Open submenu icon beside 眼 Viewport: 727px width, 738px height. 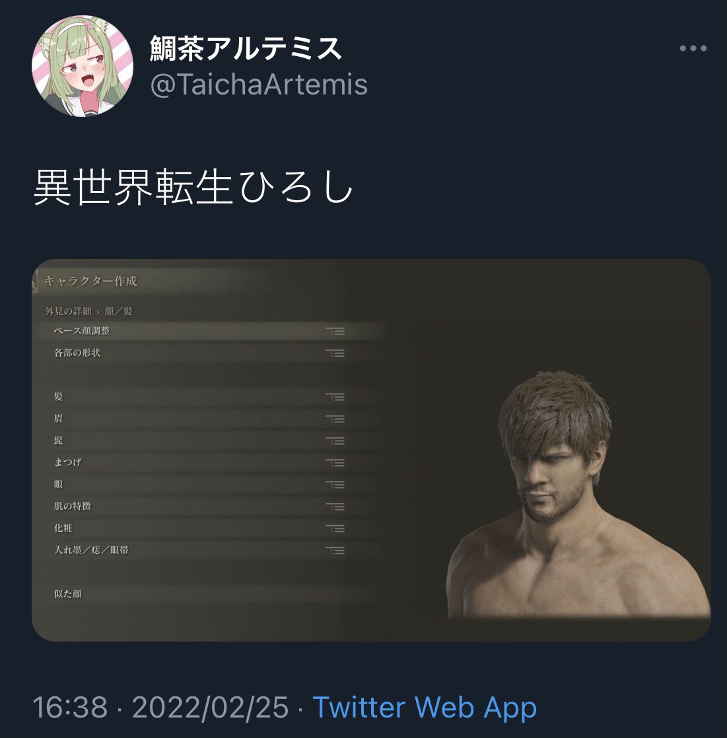(x=335, y=485)
